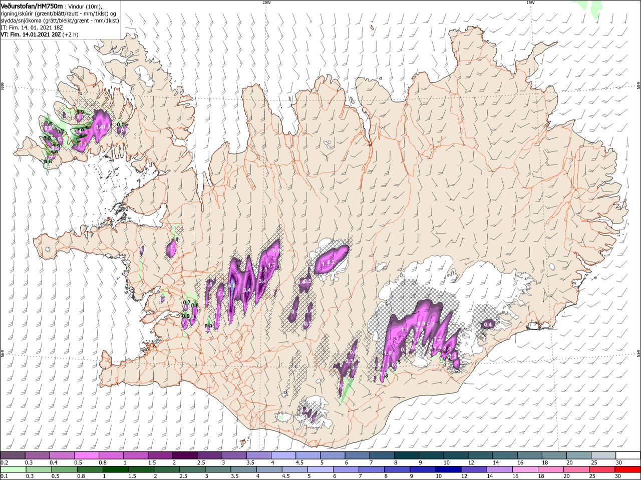Click the valid time 'VT: Fim. 14.01.2021 20Z'

point(31,34)
